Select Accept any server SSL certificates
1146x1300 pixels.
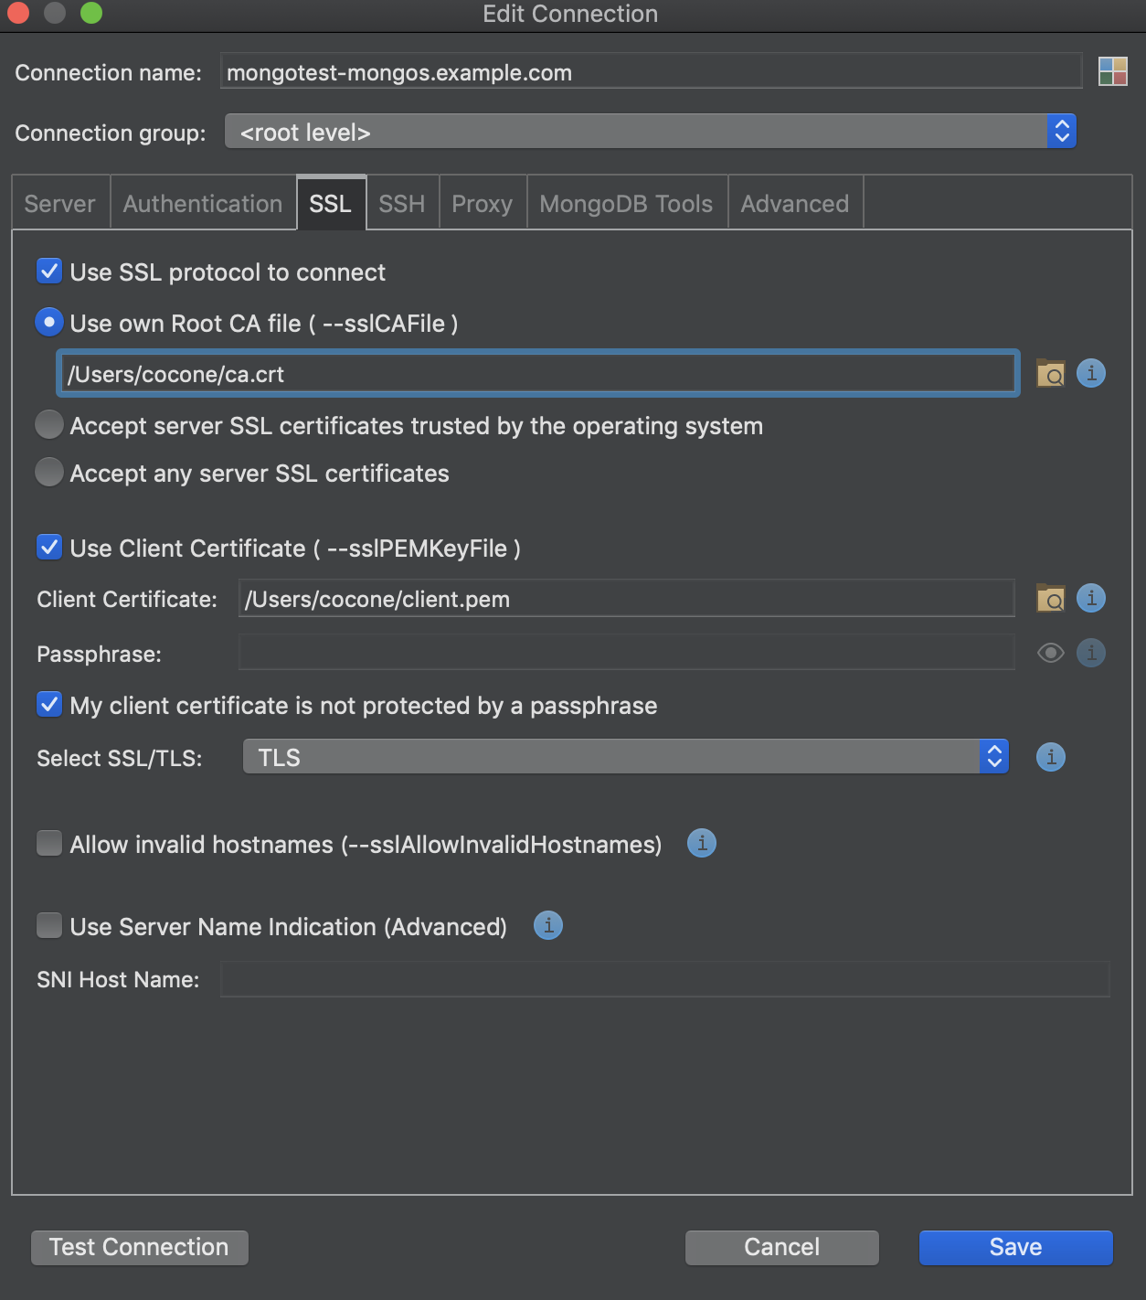(x=49, y=472)
